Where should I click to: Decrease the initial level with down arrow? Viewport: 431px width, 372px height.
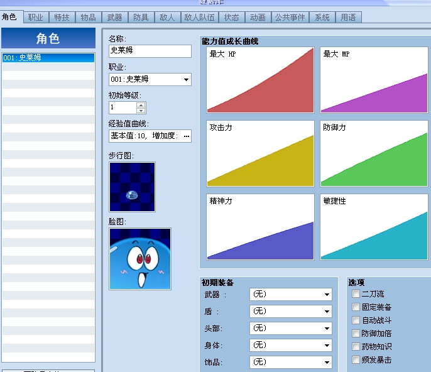pos(141,111)
